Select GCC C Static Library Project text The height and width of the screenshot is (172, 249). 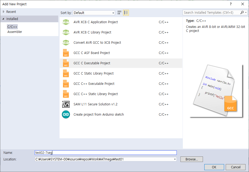pos(93,73)
